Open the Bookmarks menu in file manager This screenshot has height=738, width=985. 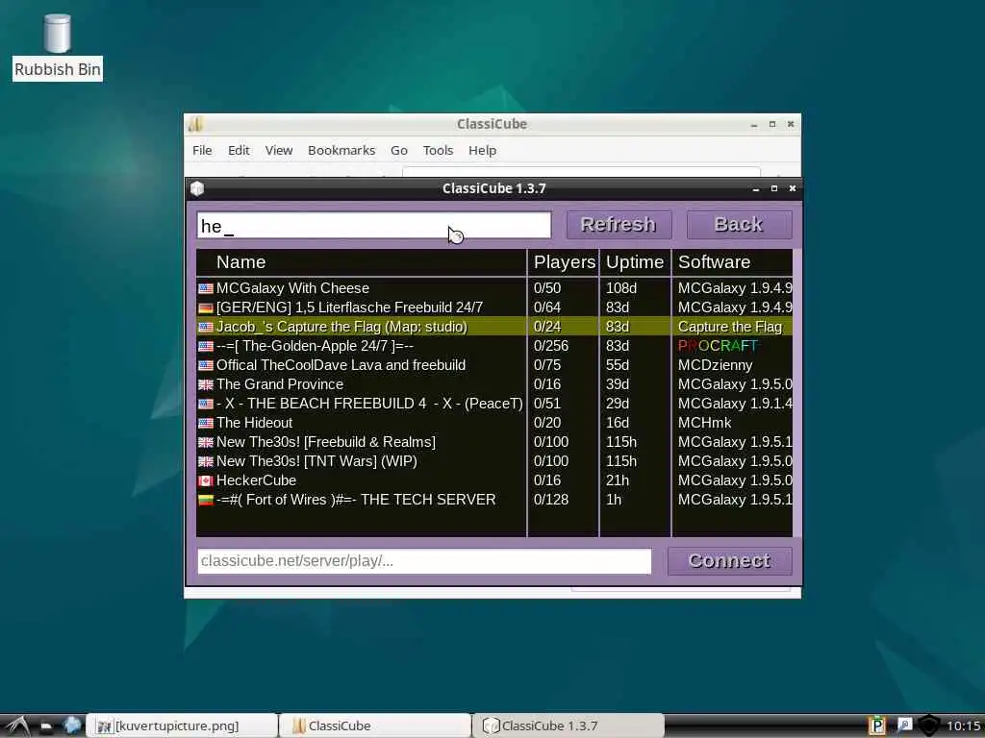(x=341, y=151)
